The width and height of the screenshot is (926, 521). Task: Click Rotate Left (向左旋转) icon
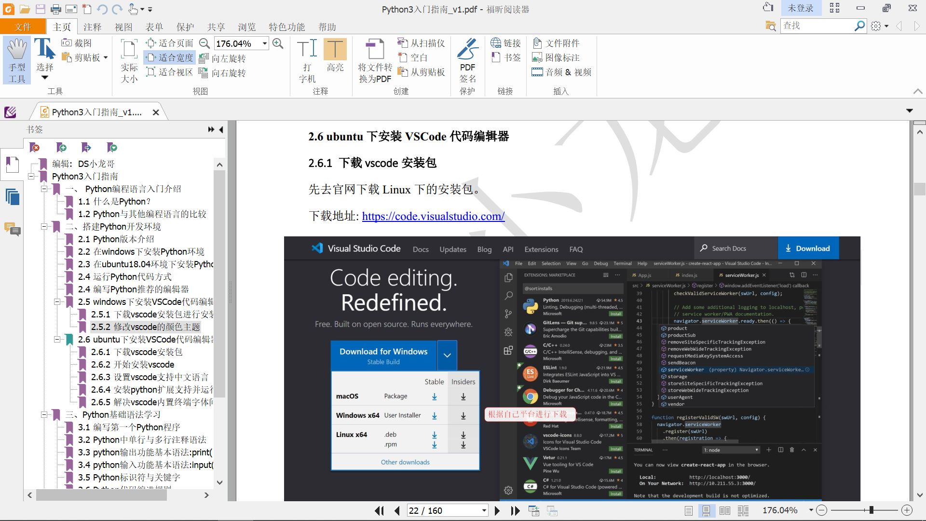204,58
